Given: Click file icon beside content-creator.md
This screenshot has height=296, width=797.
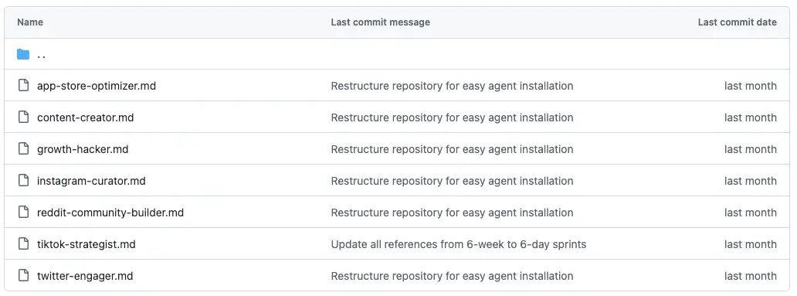Looking at the screenshot, I should click(x=23, y=117).
